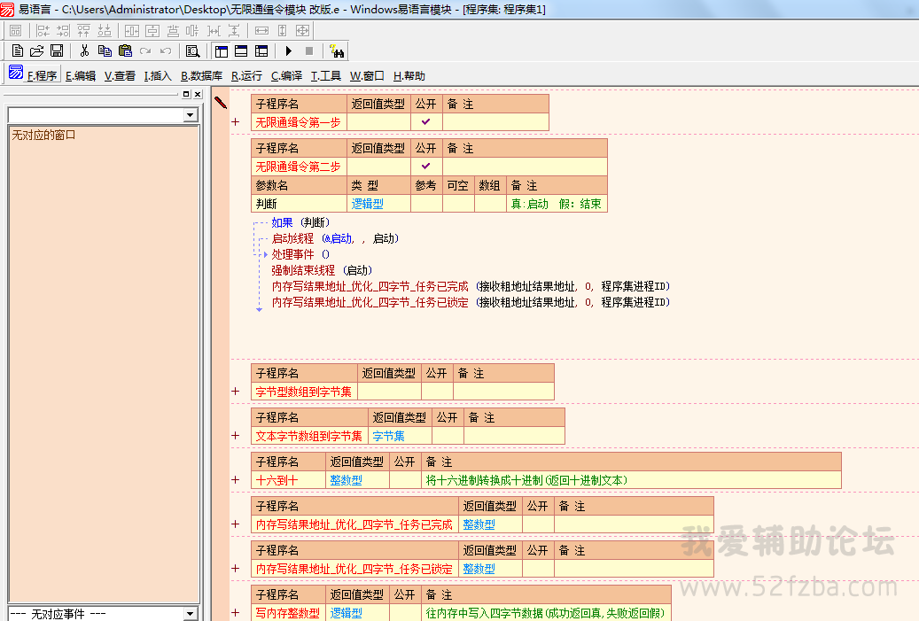Screen dimensions: 919x621
Task: Open the help binoculars icon
Action: [337, 51]
